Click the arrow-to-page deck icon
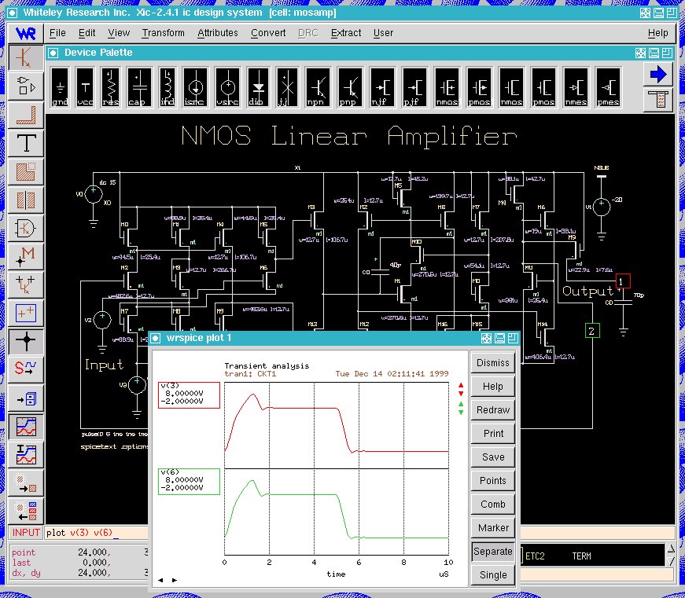 click(x=26, y=398)
